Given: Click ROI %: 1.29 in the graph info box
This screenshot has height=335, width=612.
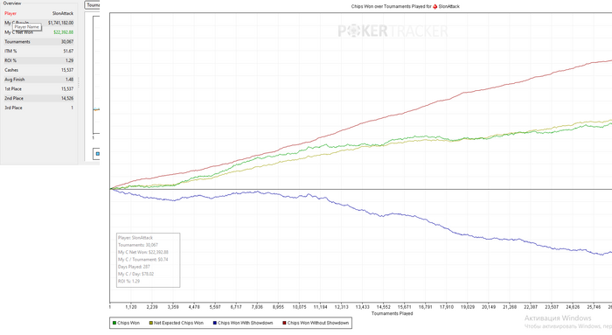Looking at the screenshot, I should click(129, 281).
